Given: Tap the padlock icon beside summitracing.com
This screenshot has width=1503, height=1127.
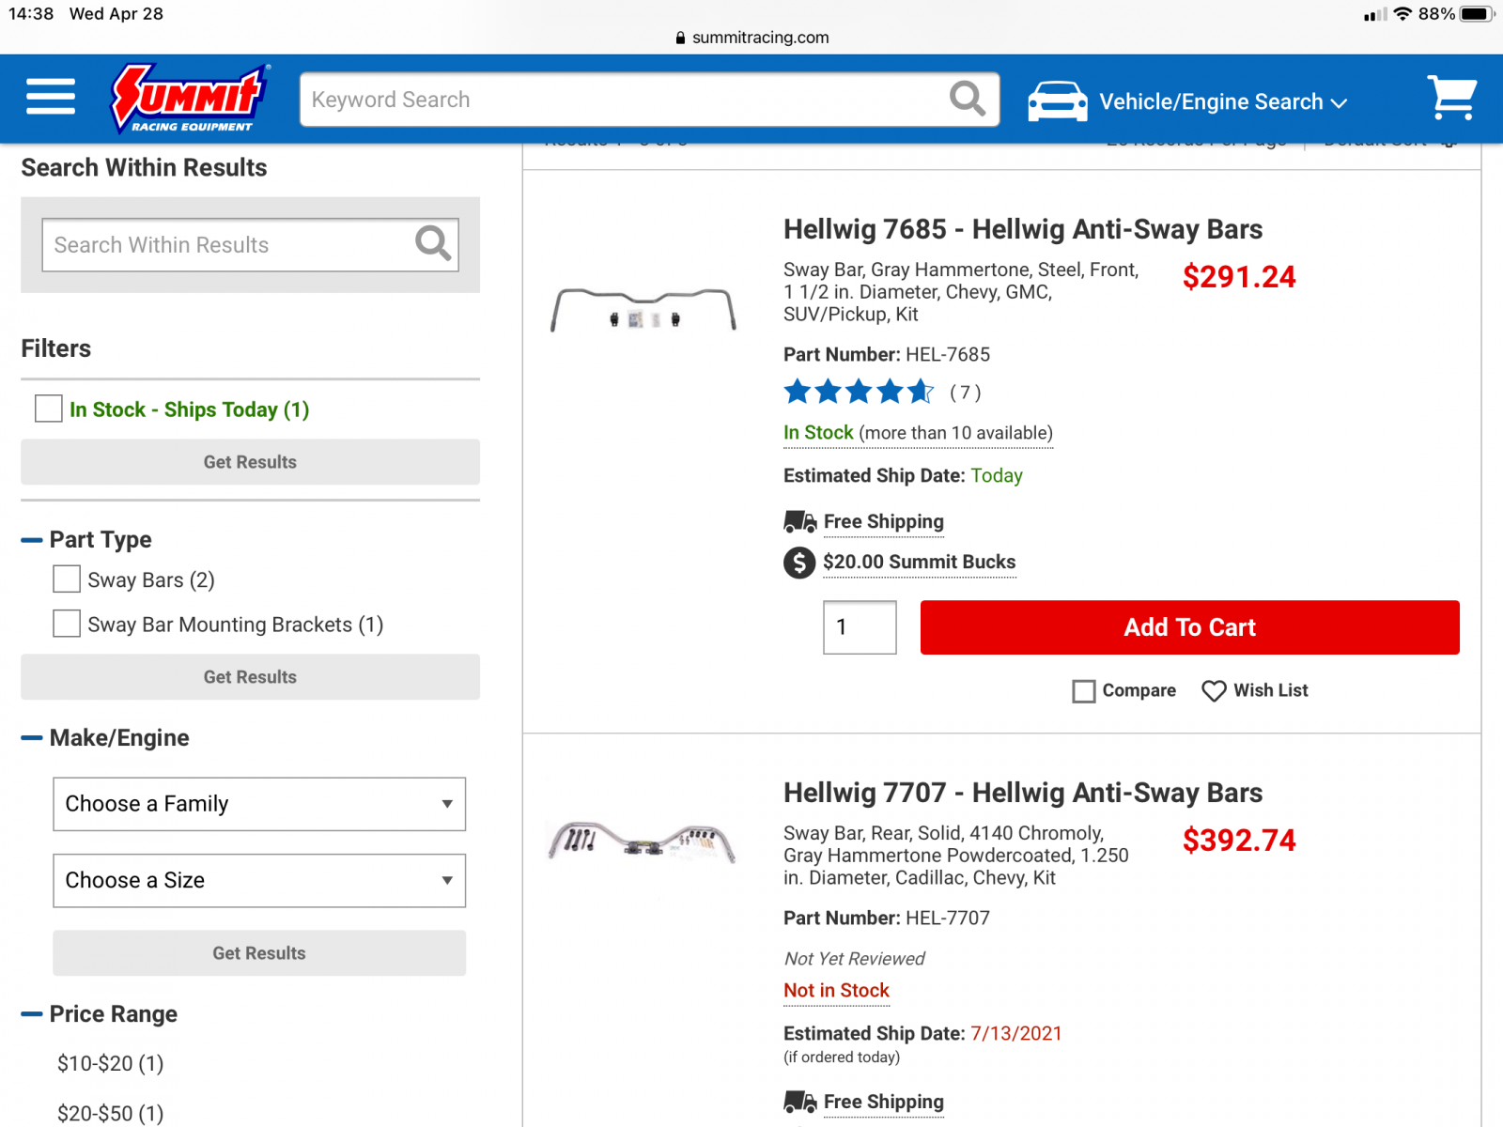Looking at the screenshot, I should (x=680, y=38).
